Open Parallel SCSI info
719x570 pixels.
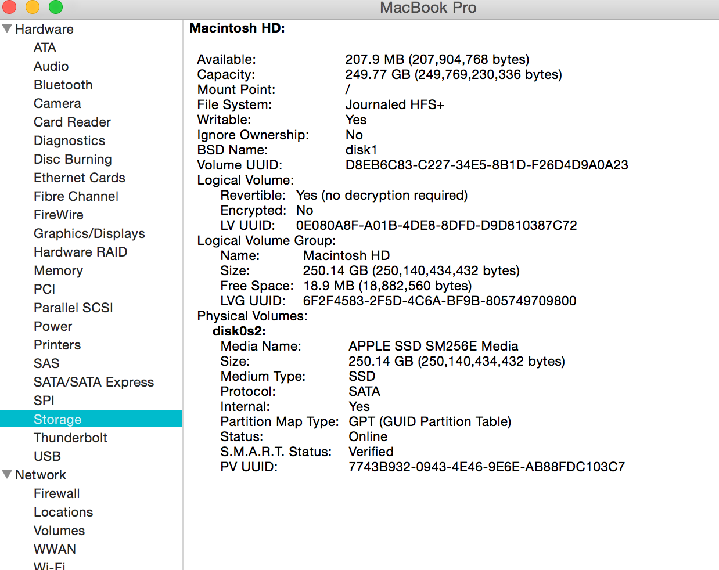[73, 308]
